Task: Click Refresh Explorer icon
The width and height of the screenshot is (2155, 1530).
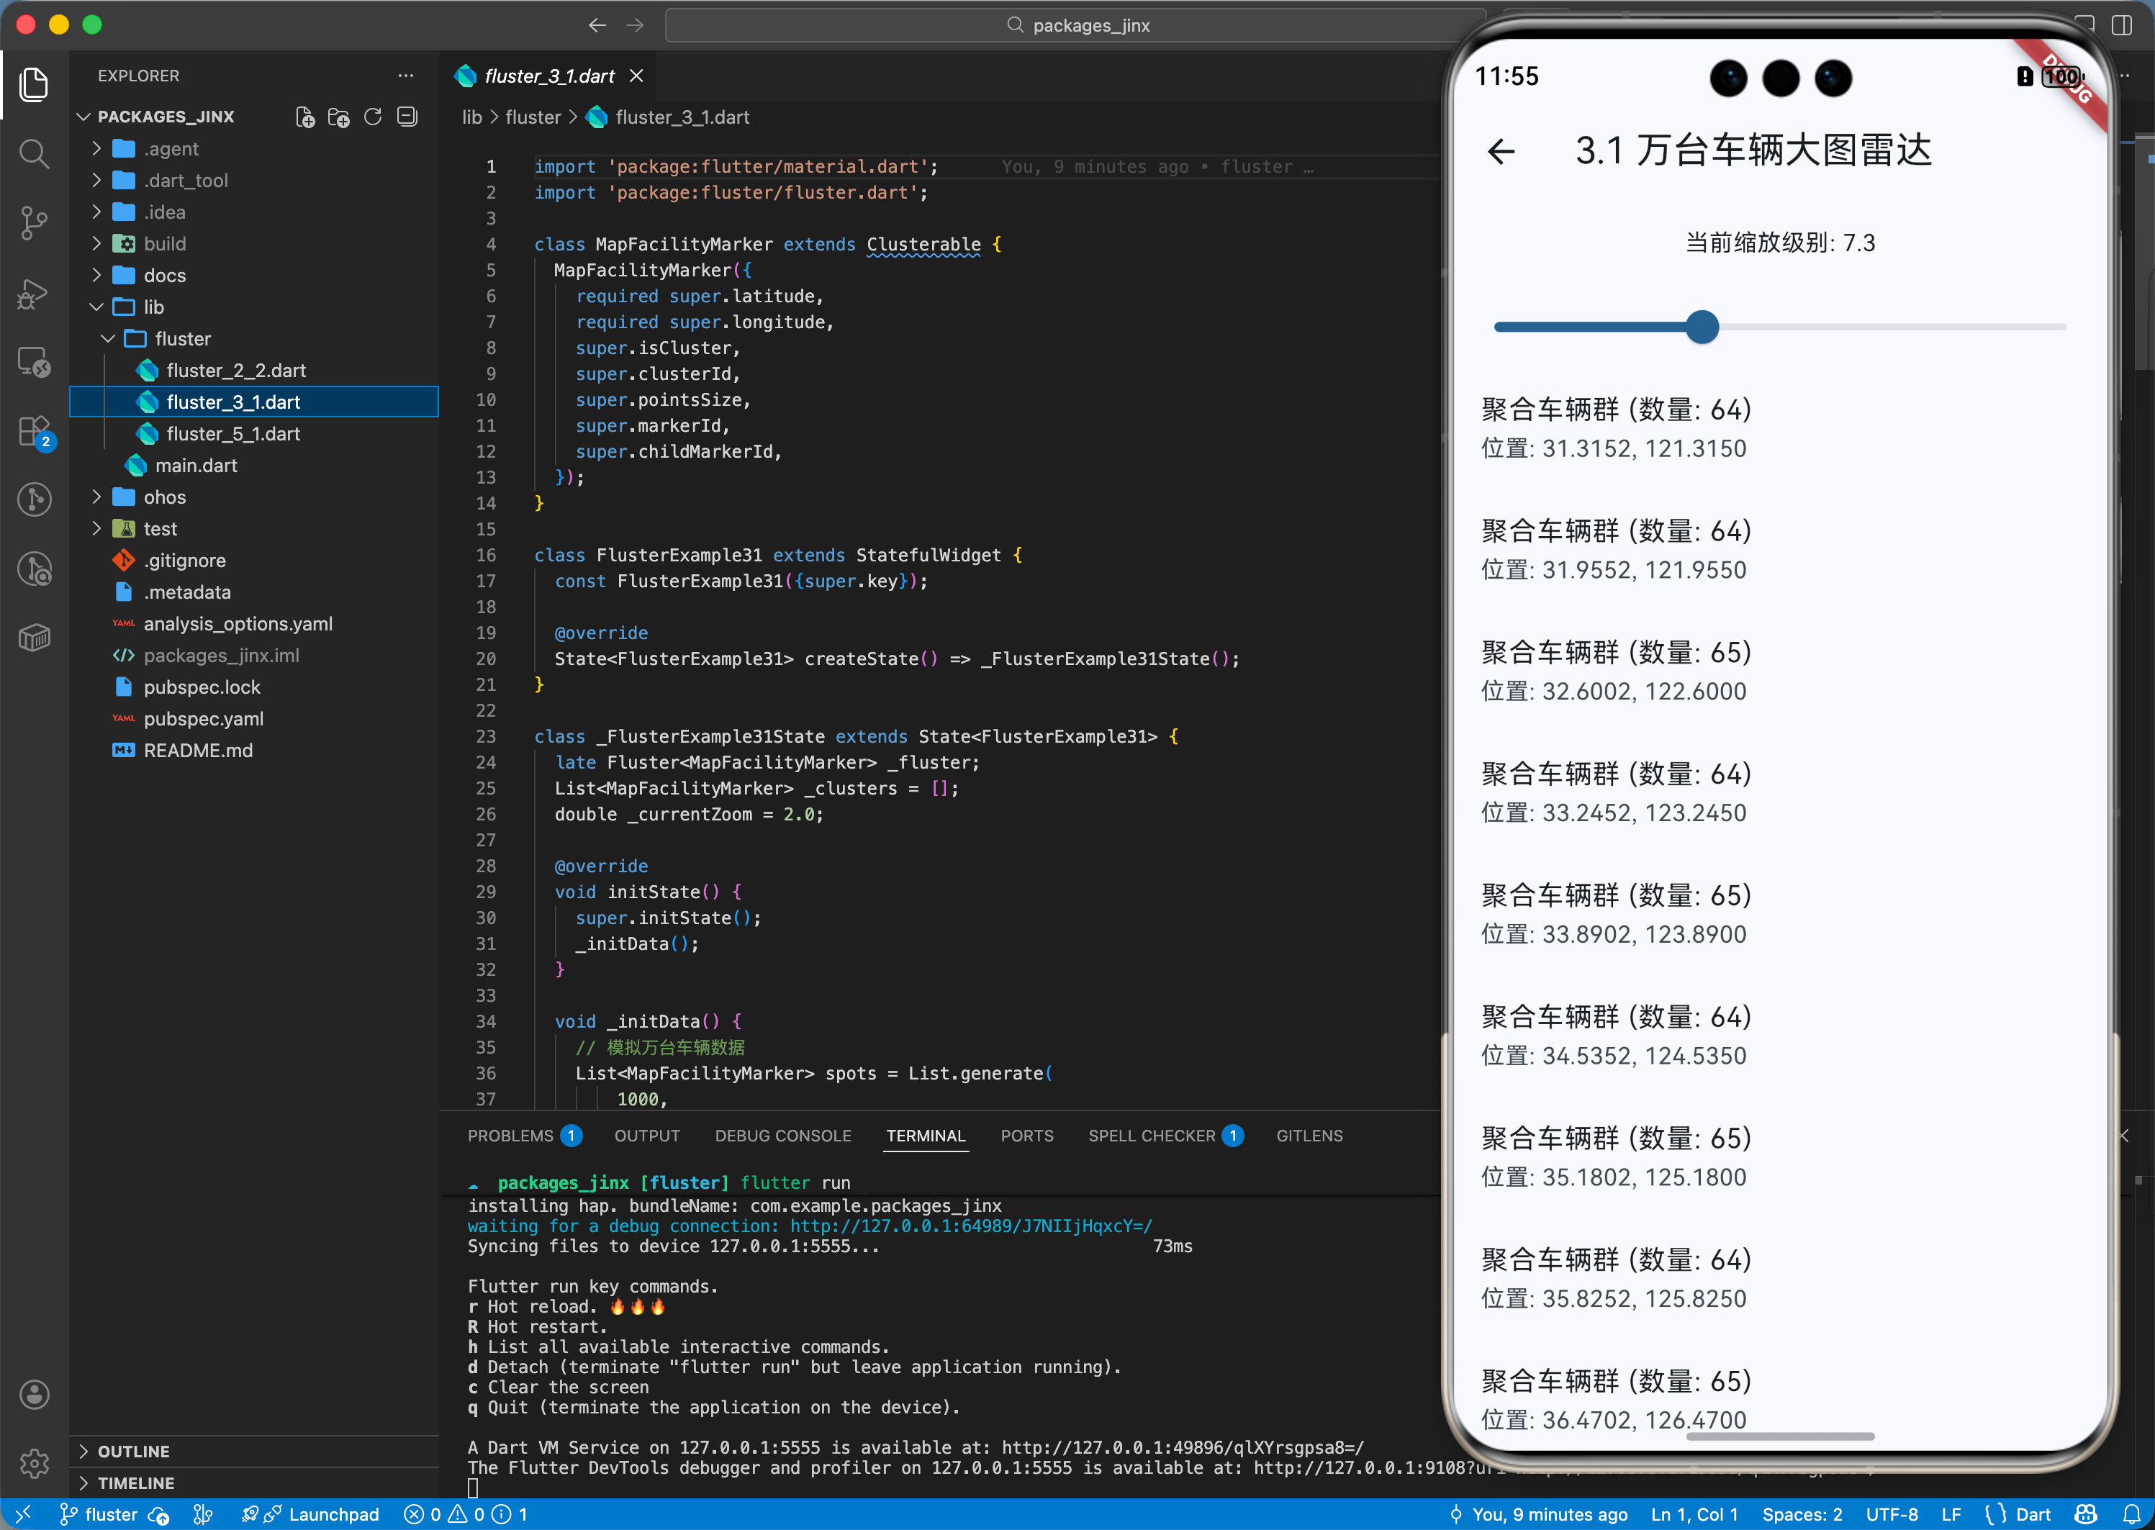Action: (x=373, y=117)
